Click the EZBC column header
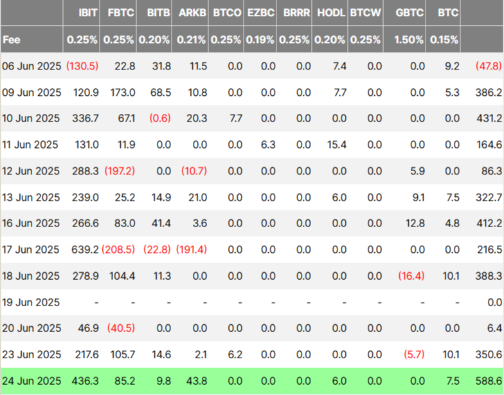The image size is (504, 395). (x=261, y=13)
